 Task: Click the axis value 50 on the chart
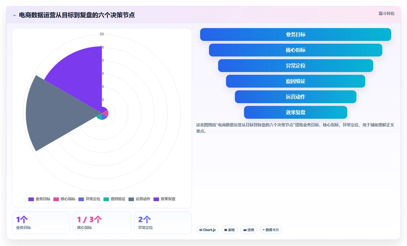tap(102, 47)
